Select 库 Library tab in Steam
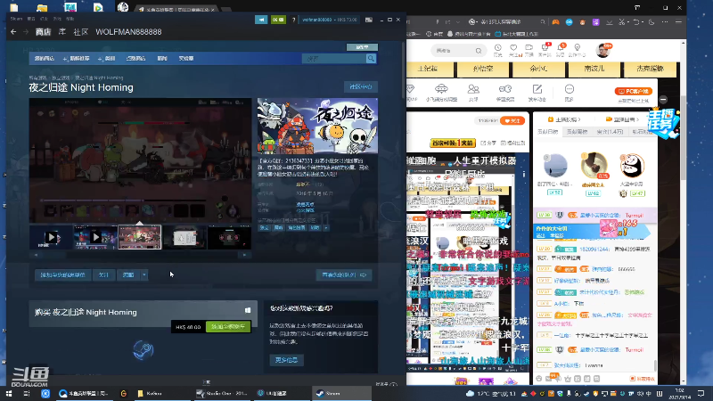 [62, 32]
